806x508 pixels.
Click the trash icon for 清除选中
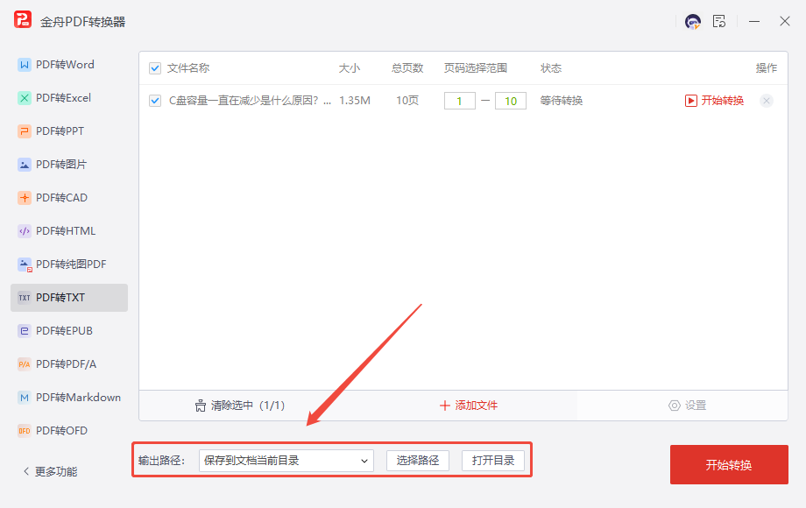(201, 406)
